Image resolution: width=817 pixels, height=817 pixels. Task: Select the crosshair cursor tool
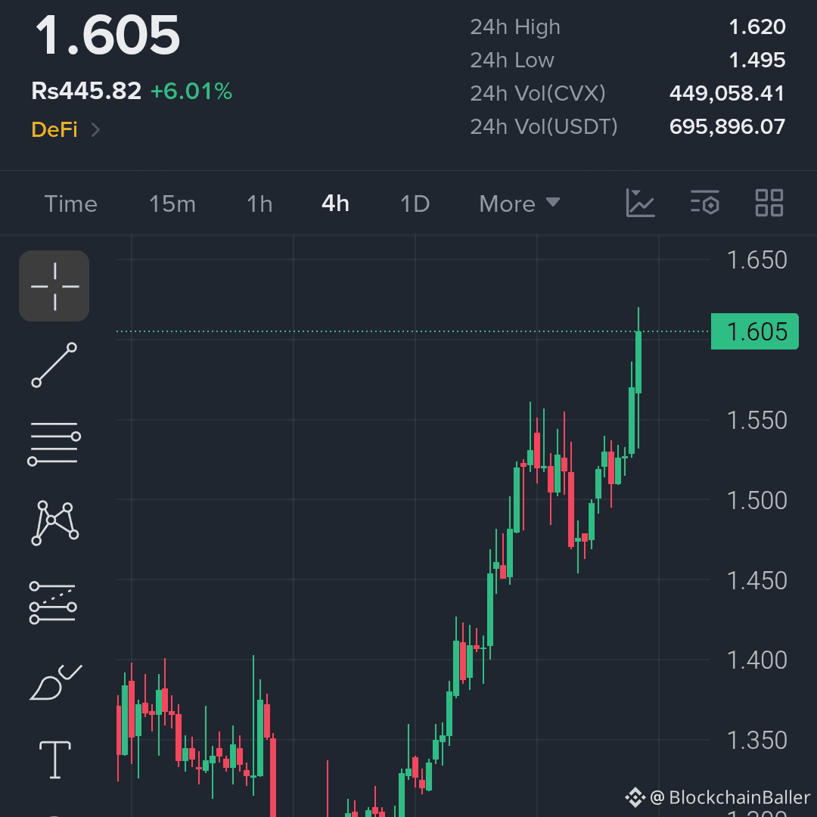pyautogui.click(x=54, y=286)
